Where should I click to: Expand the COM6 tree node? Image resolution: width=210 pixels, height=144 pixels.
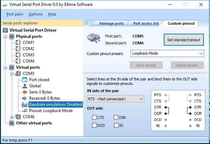tap(12, 117)
